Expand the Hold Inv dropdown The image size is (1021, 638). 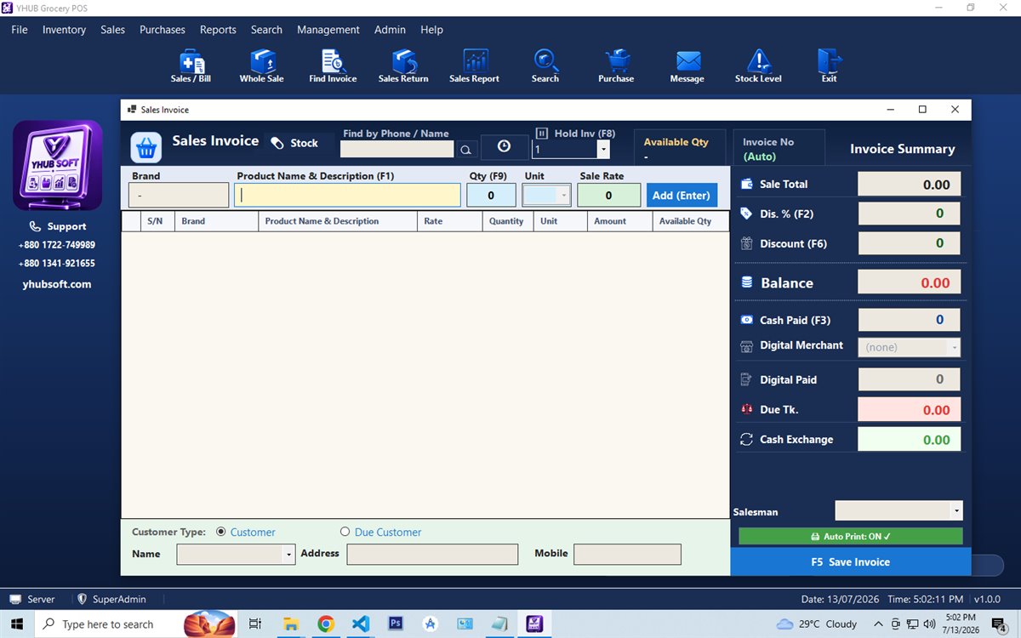click(x=603, y=149)
